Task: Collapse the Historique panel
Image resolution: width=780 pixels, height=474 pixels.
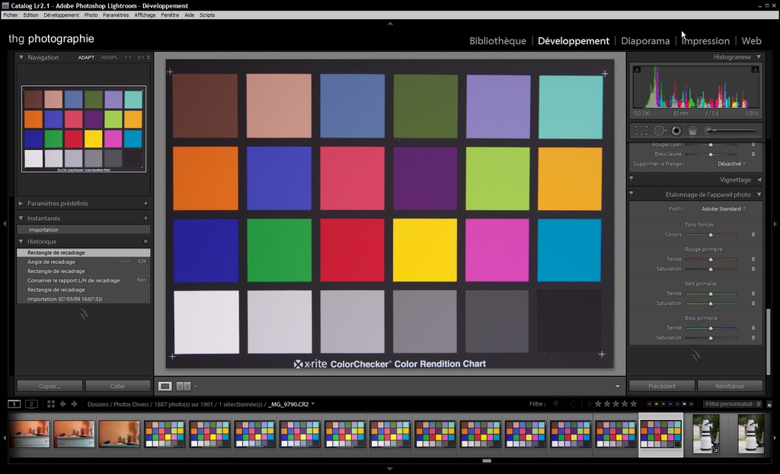Action: pos(21,241)
